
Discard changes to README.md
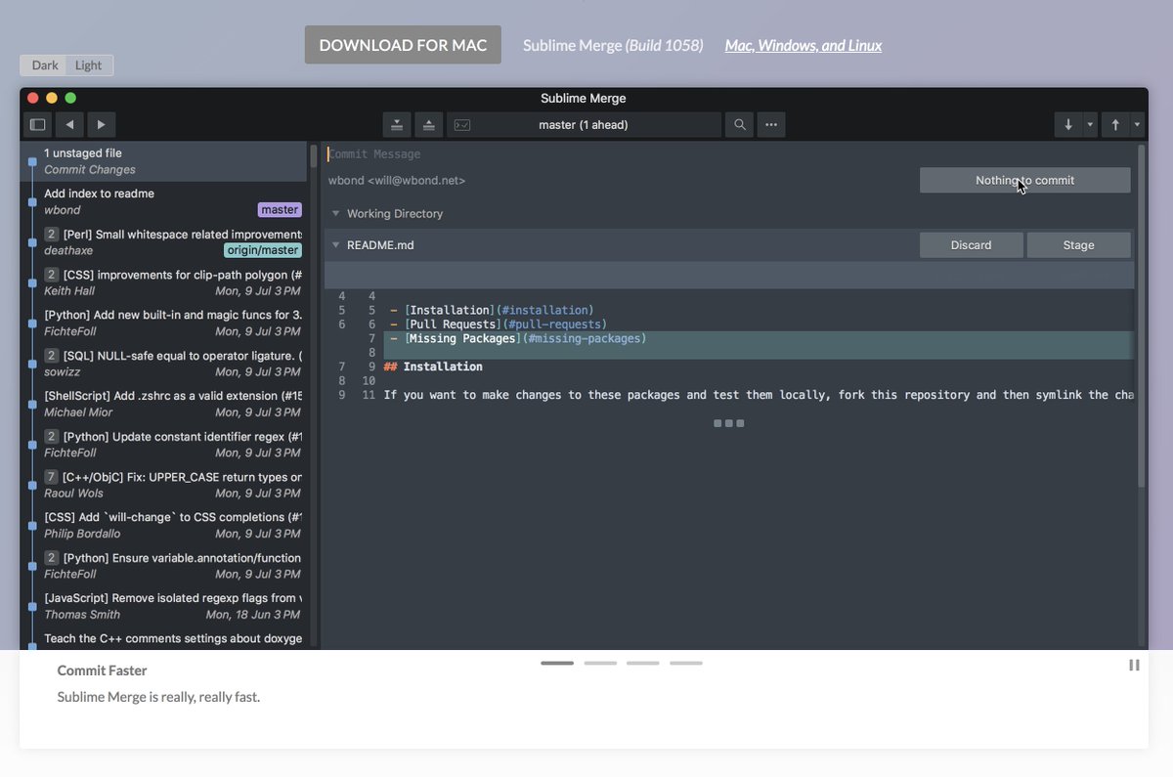tap(972, 245)
